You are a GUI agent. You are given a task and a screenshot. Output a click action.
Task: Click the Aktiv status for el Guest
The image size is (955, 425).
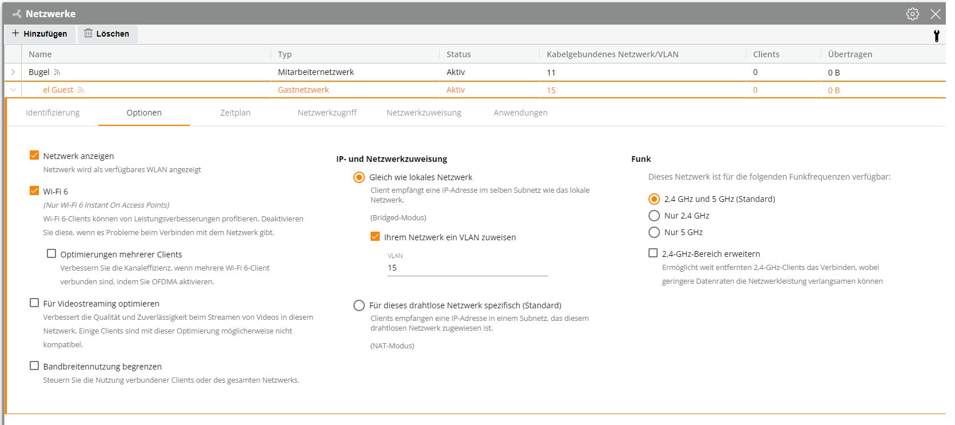pos(456,90)
